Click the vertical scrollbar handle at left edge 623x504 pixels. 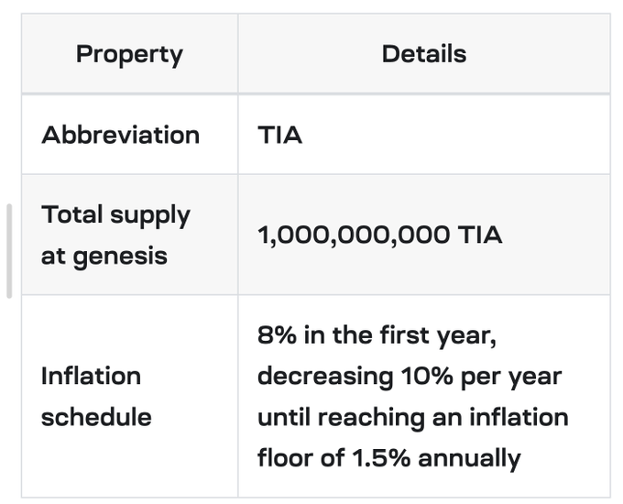pyautogui.click(x=10, y=250)
